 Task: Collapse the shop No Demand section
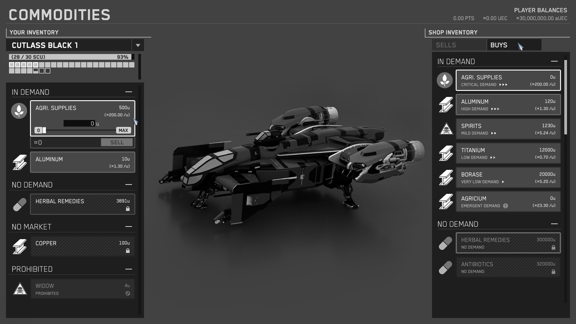[554, 224]
